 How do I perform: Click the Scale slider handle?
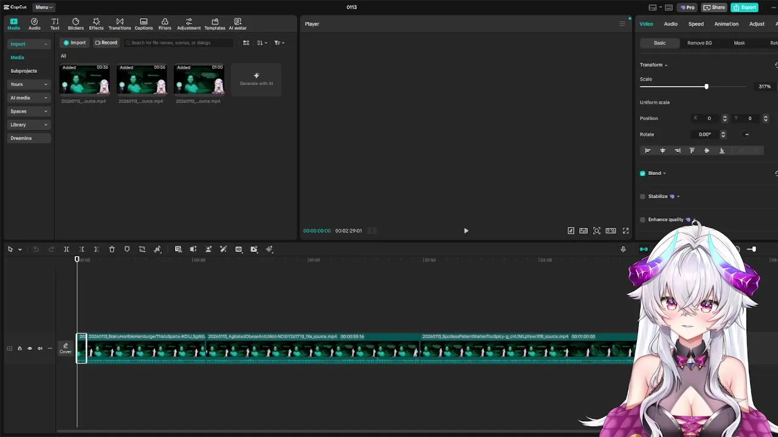pyautogui.click(x=706, y=87)
